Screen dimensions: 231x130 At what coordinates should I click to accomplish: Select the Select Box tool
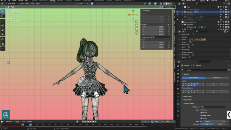pyautogui.click(x=3, y=12)
